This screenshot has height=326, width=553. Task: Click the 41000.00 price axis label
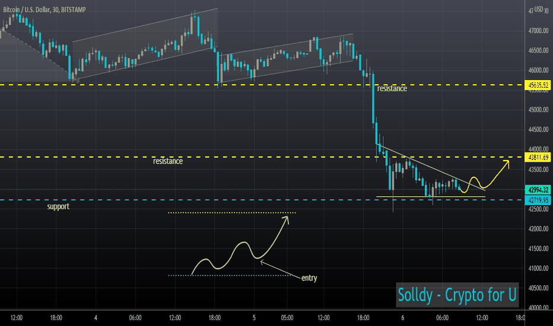538,269
